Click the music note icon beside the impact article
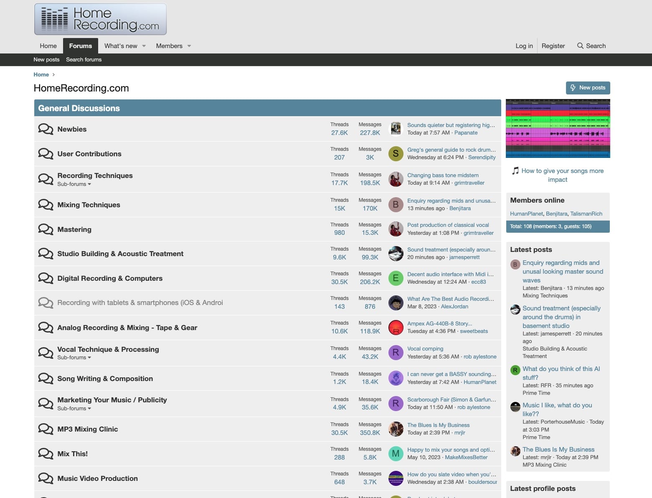 click(515, 170)
